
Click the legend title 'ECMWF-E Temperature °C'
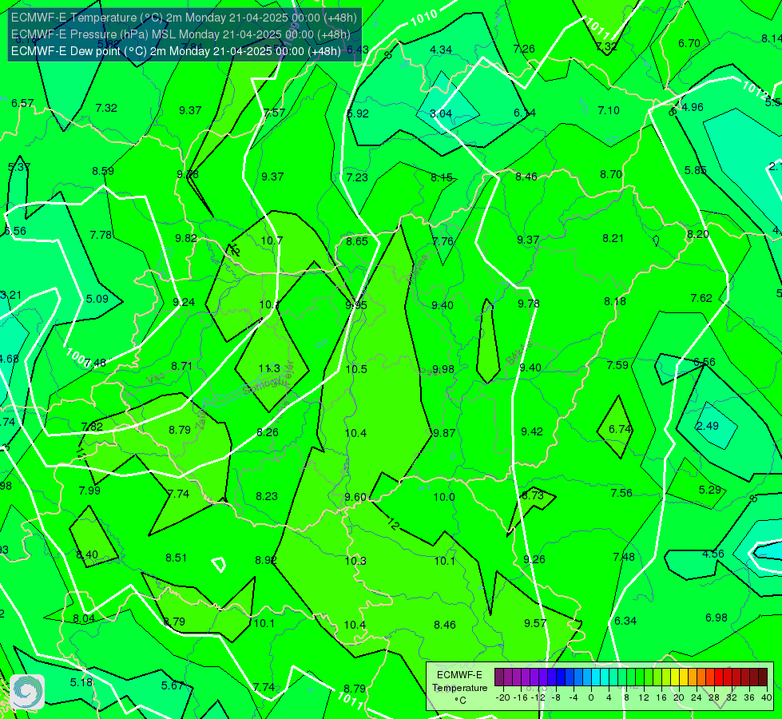pos(459,688)
